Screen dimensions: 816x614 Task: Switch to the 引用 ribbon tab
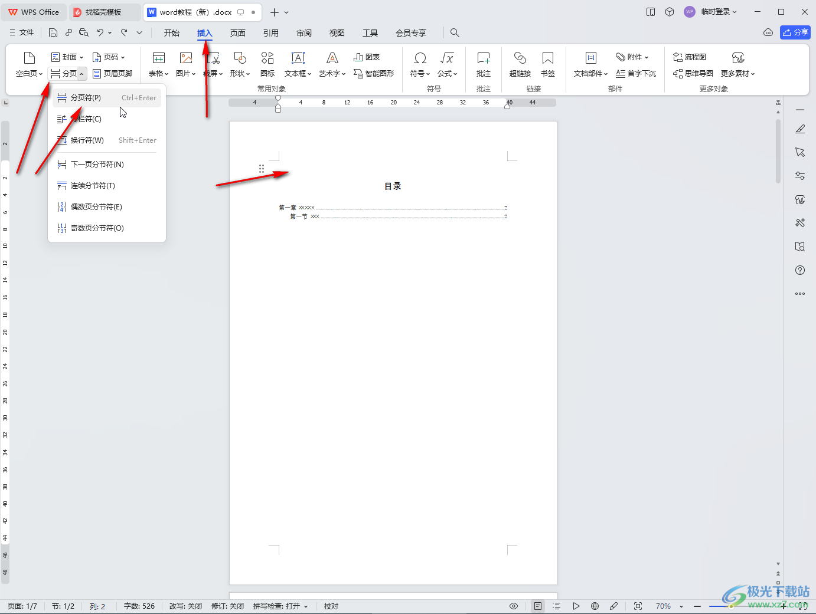pyautogui.click(x=271, y=33)
